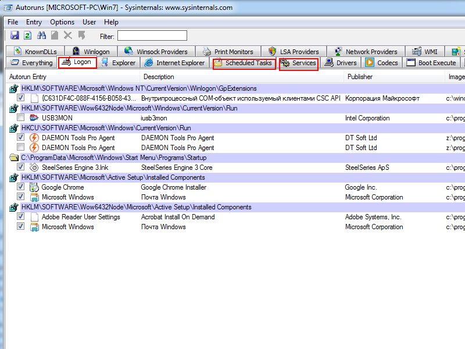Click the Filter text field
Screen dimensions: 465x349
(x=152, y=35)
